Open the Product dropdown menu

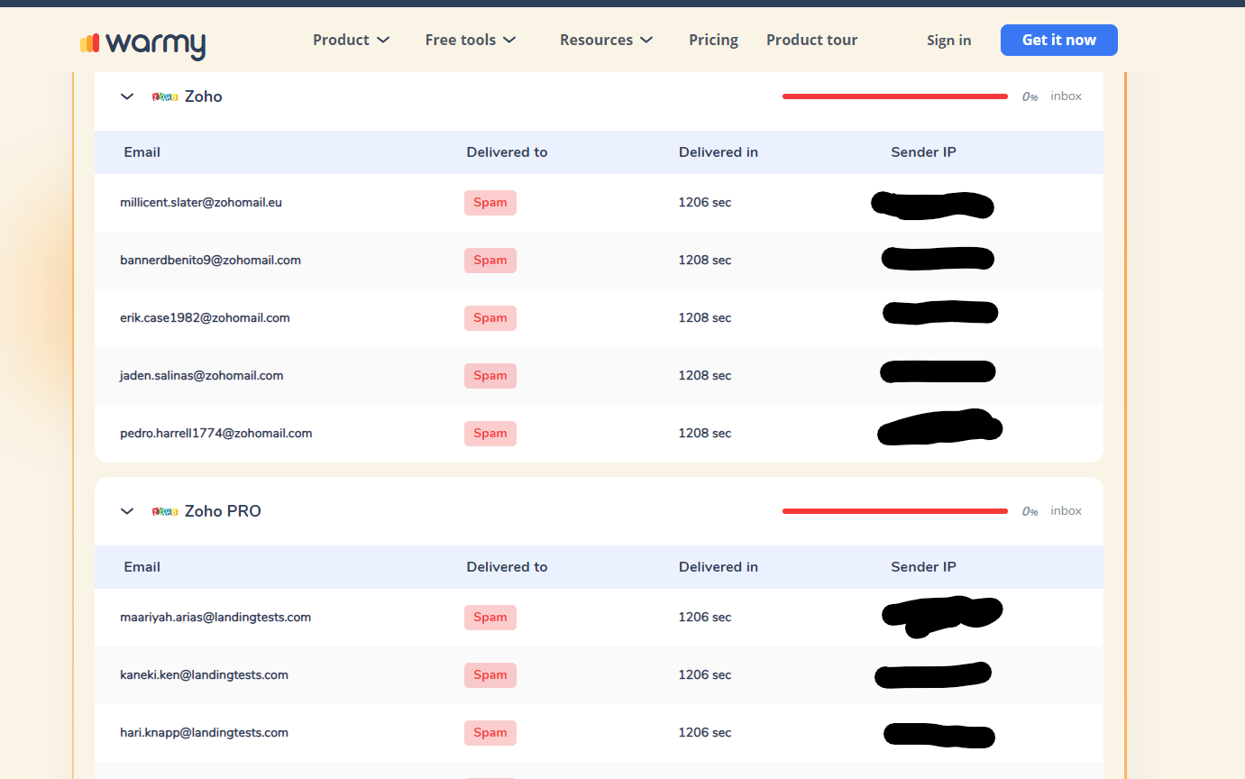tap(351, 40)
